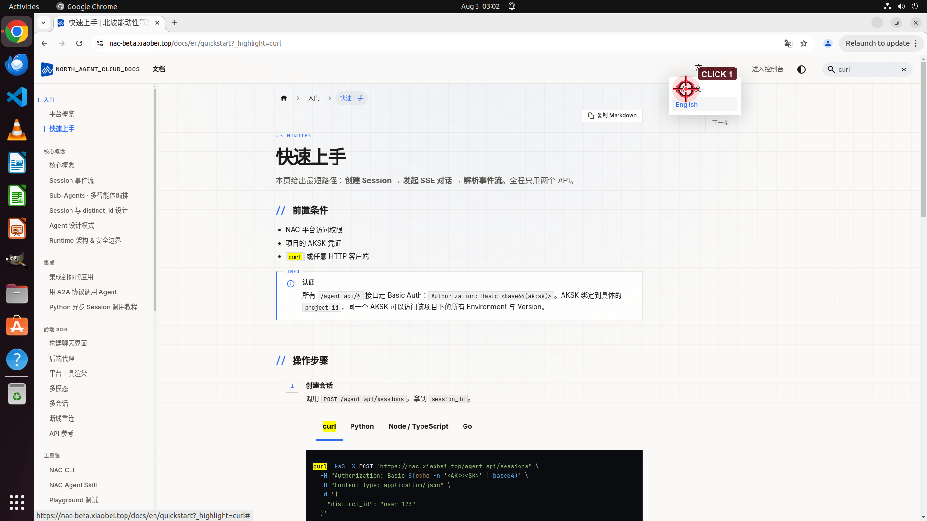
Task: Click the main page vertical scrollbar
Action: click(x=923, y=140)
